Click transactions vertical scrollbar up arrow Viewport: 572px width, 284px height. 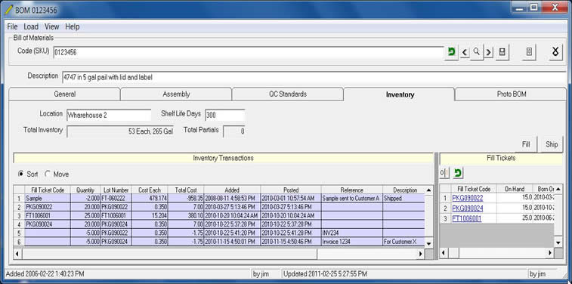pyautogui.click(x=429, y=190)
